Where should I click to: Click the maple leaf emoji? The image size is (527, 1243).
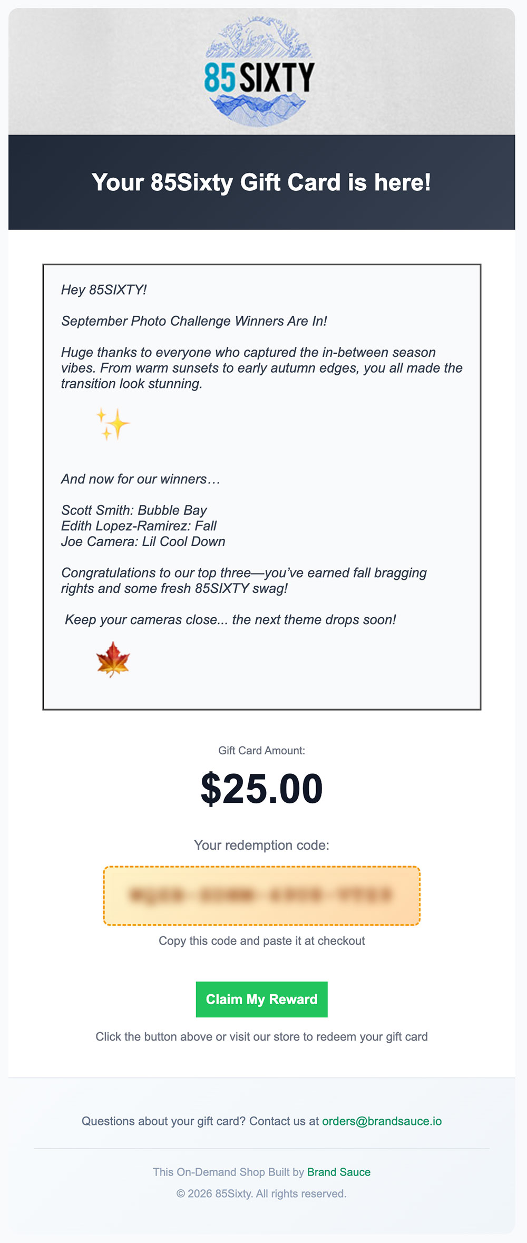pos(113,659)
